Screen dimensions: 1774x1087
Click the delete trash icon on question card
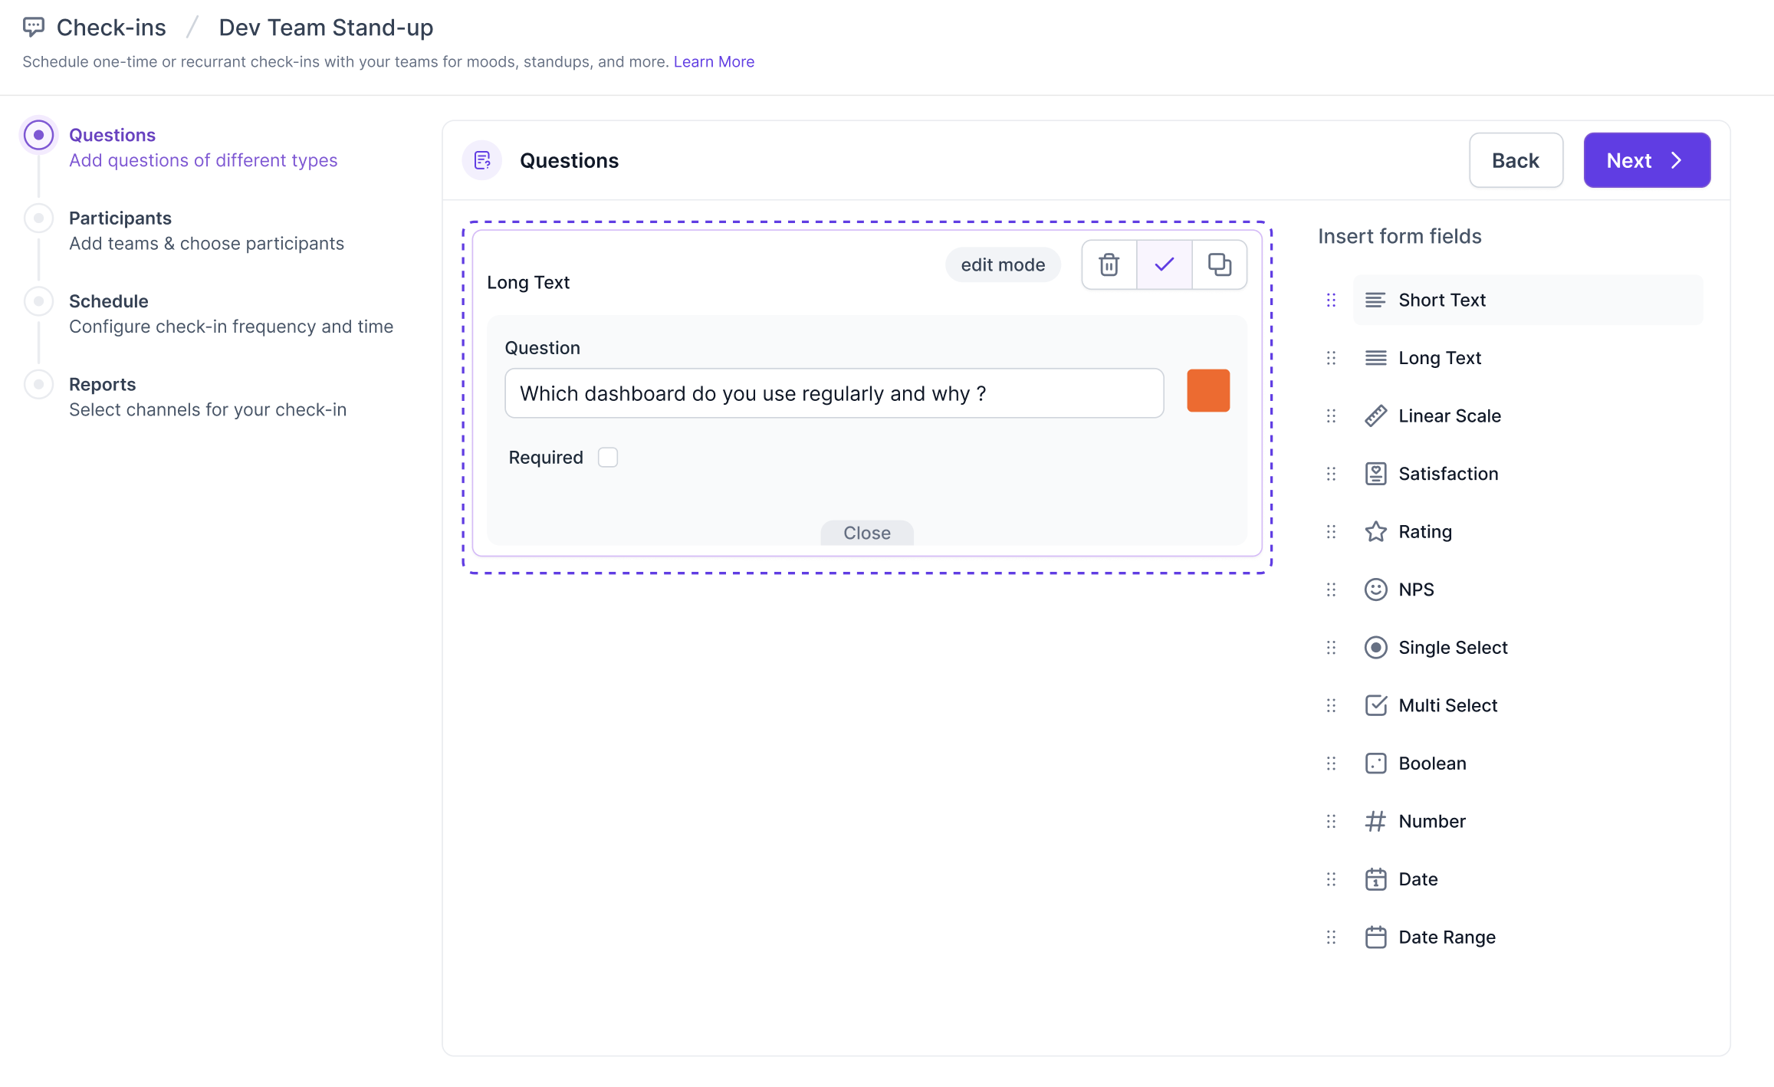[1109, 264]
